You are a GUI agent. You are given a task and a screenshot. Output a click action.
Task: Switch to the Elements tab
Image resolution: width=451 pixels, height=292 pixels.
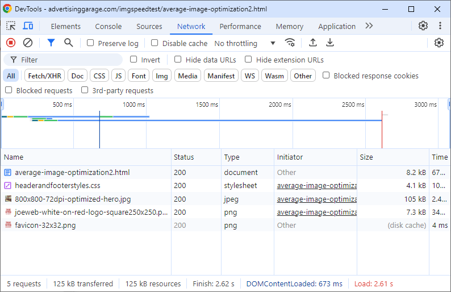point(65,27)
